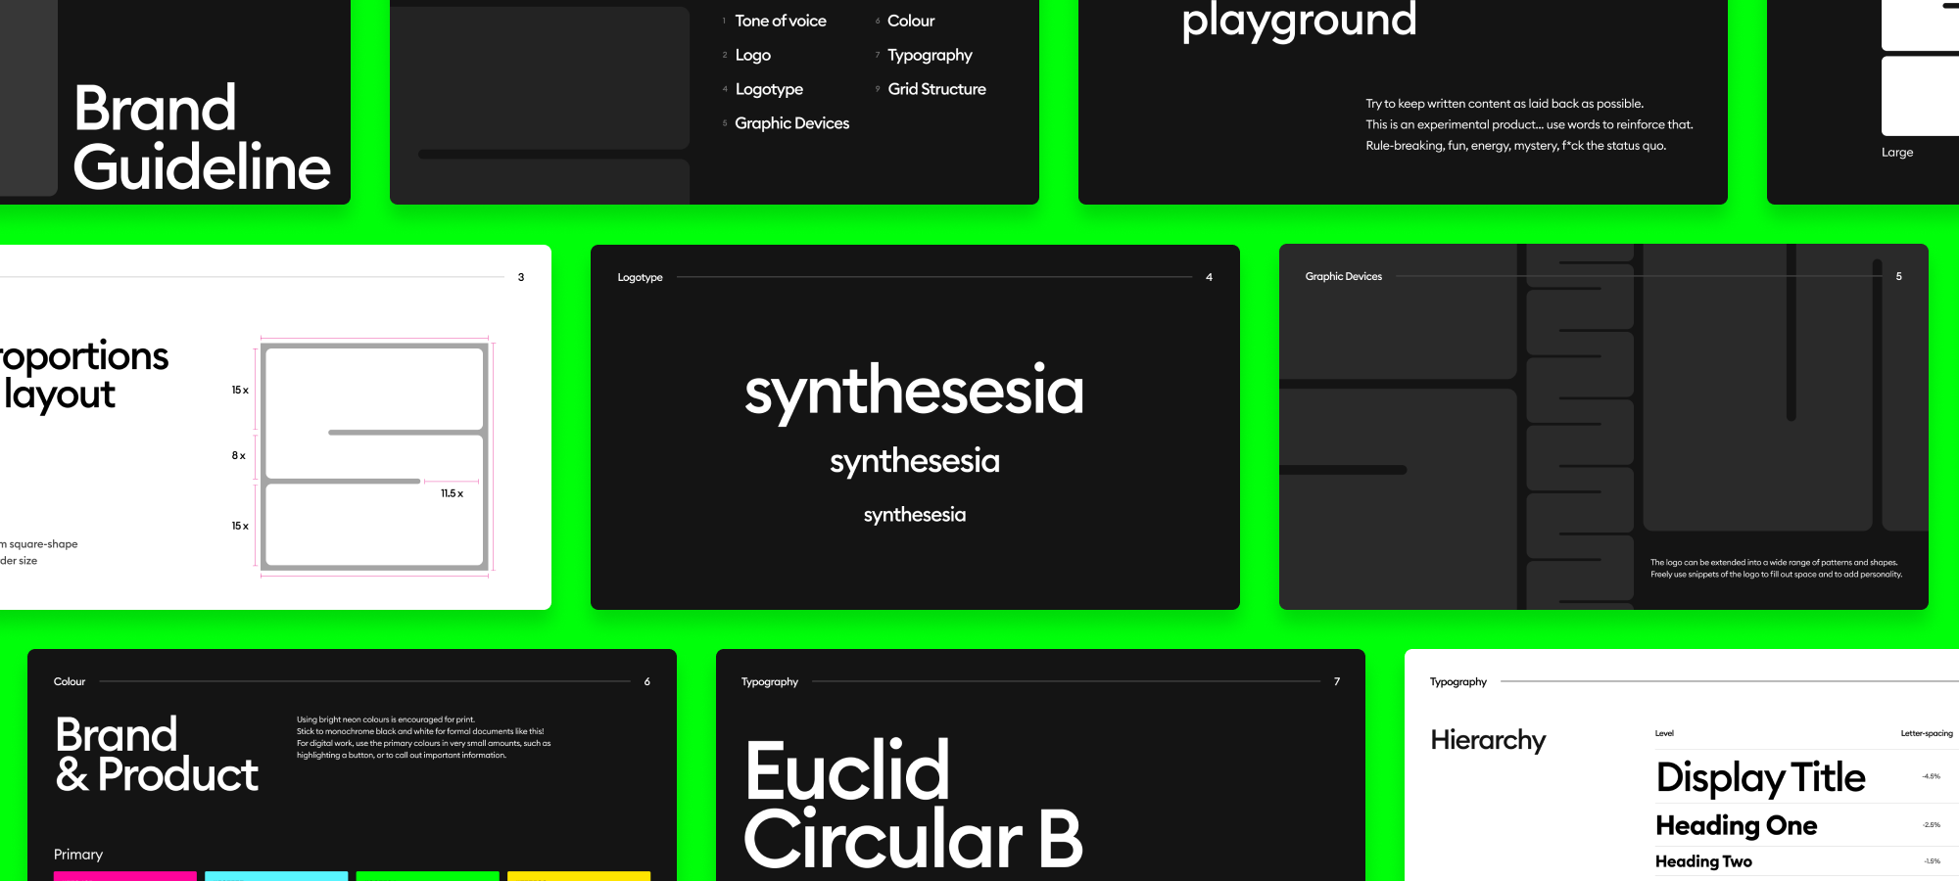The width and height of the screenshot is (1959, 881).
Task: Click the upper "15 x" measurement label
Action: click(240, 391)
